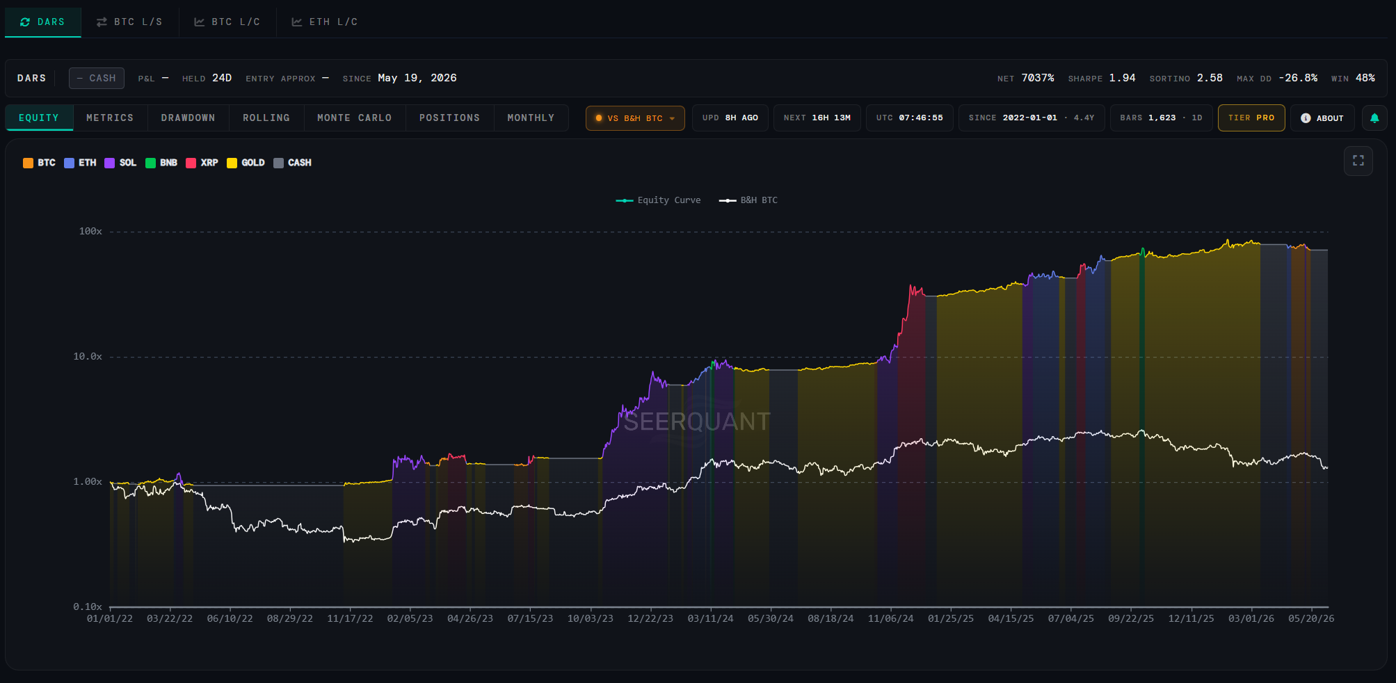Click the ETH L/C chart icon

[x=297, y=22]
